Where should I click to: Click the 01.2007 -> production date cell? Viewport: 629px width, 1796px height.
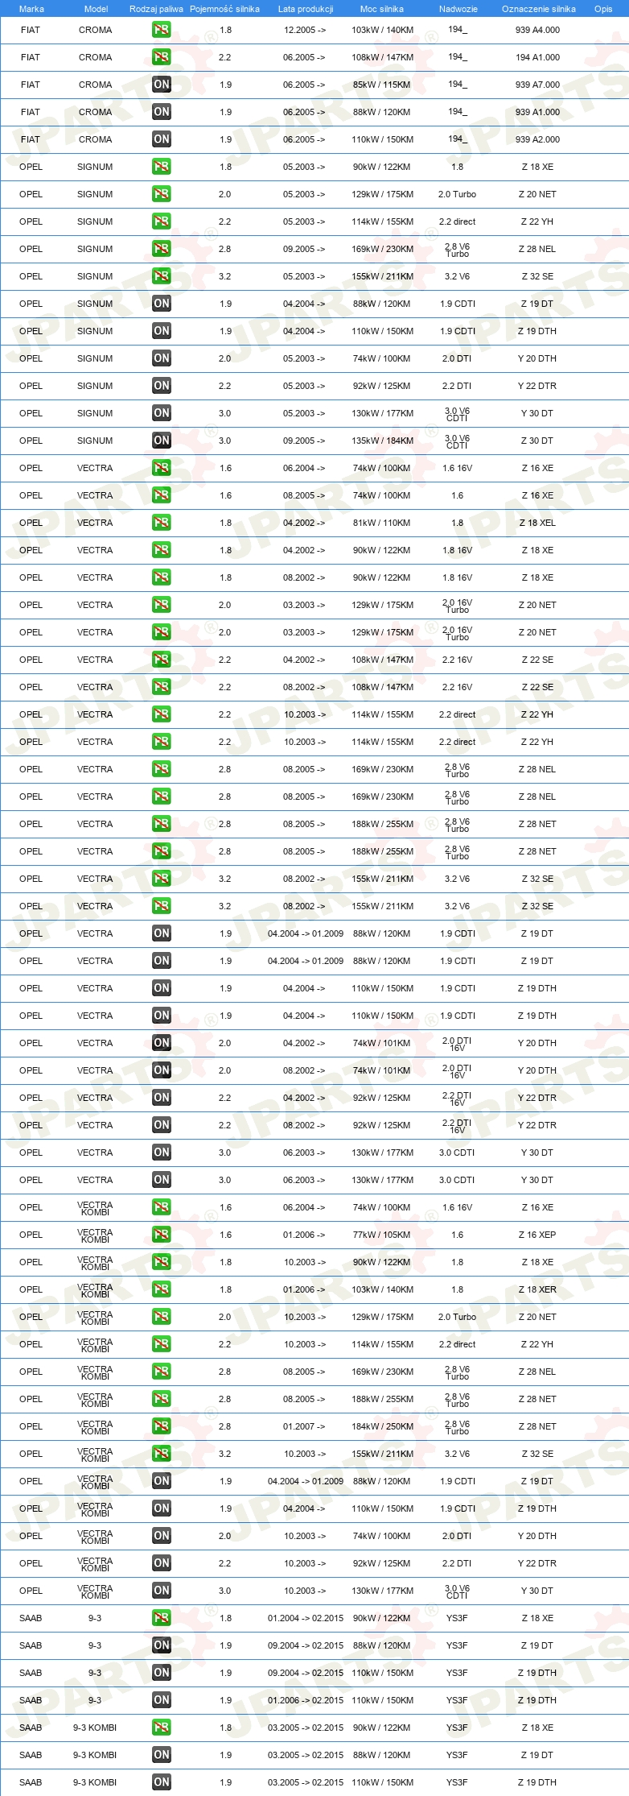coord(304,1426)
